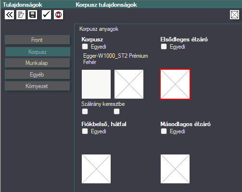
Task: Check Egyedi under Másodlagos élzáró
Action: pyautogui.click(x=164, y=131)
